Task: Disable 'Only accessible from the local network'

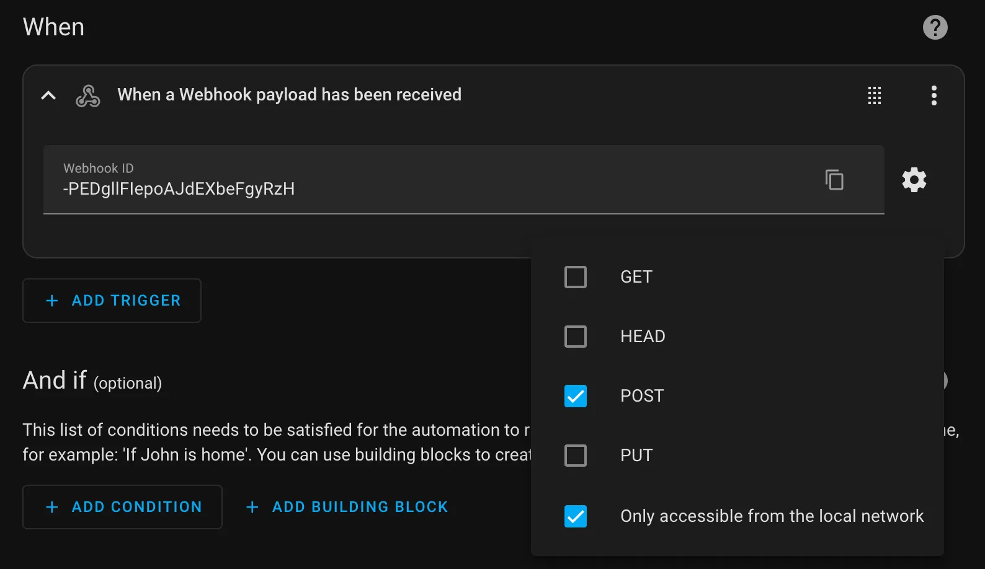Action: (576, 516)
